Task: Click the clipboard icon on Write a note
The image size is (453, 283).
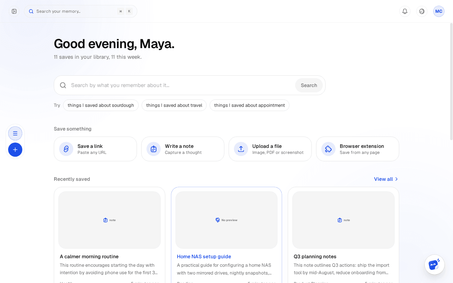Action: click(x=154, y=149)
